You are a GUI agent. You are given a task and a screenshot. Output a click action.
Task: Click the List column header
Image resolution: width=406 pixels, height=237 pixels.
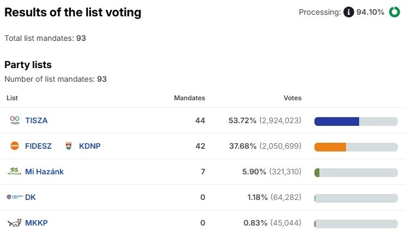[x=12, y=98]
